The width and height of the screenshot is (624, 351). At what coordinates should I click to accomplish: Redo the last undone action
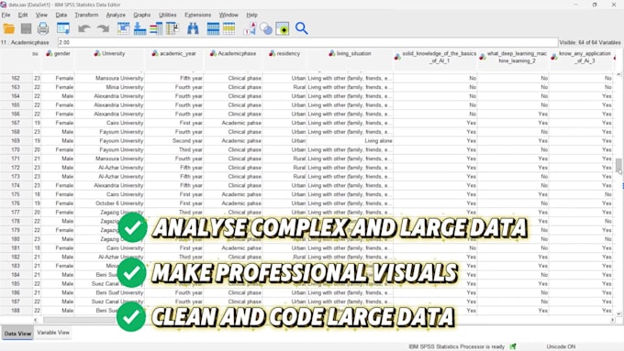(103, 28)
